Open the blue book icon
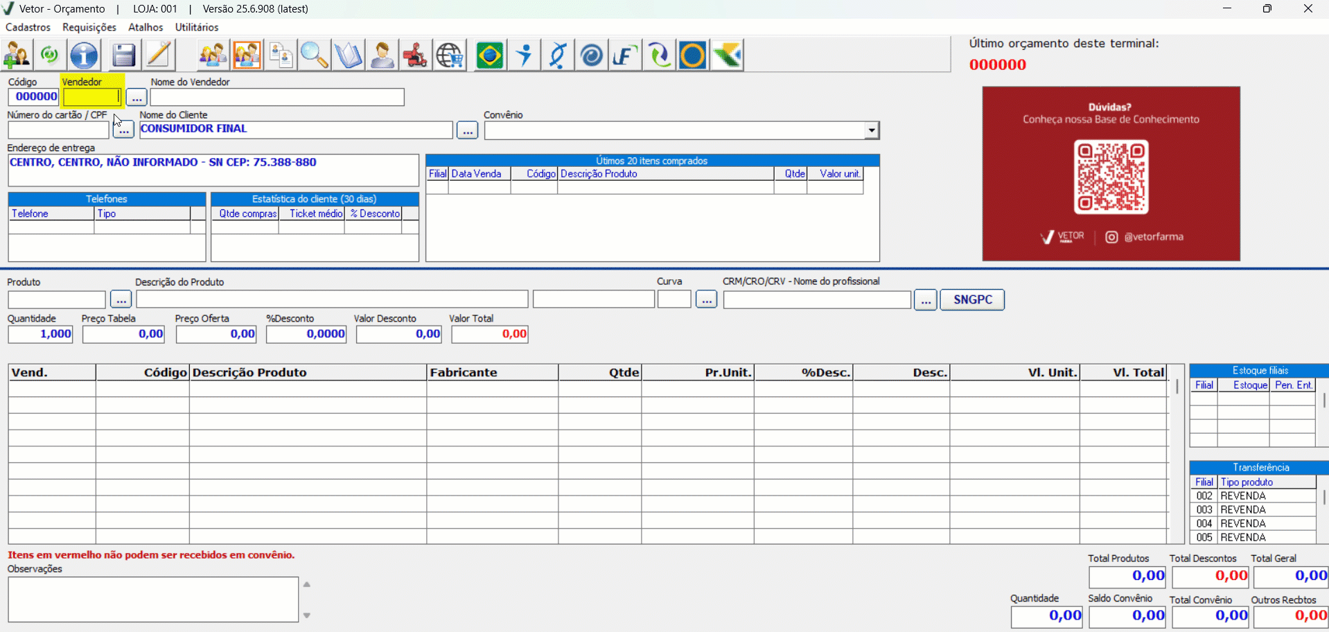Viewport: 1329px width, 632px height. (x=349, y=55)
